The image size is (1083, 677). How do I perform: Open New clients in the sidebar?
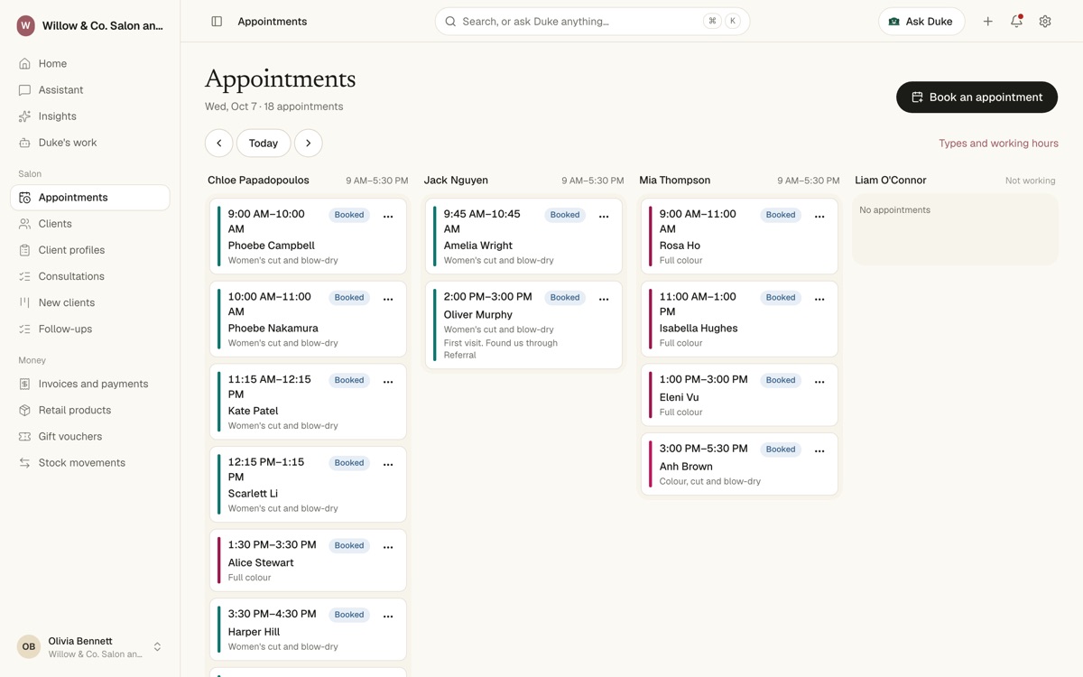[90, 302]
